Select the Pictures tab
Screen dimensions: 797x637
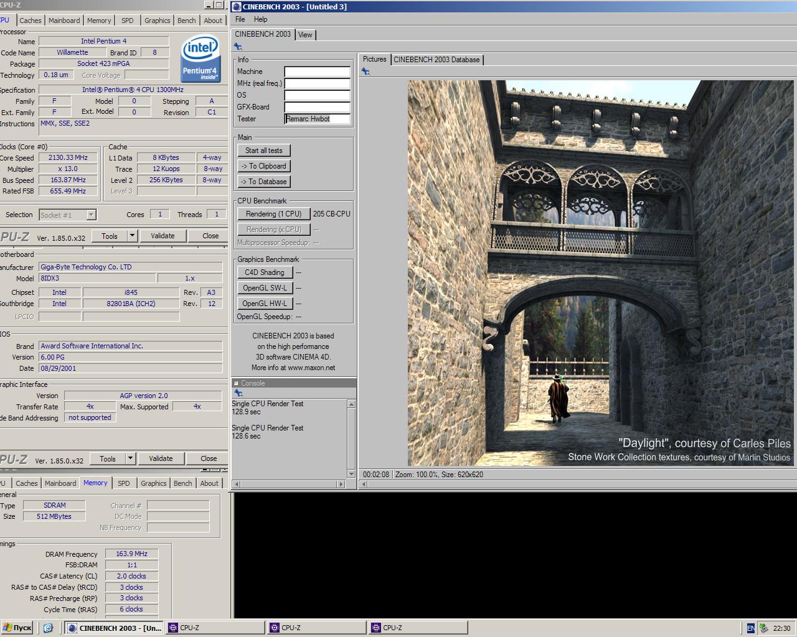click(x=375, y=59)
